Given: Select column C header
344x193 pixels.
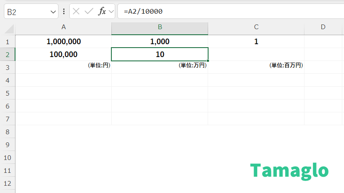Looking at the screenshot, I should (256, 27).
